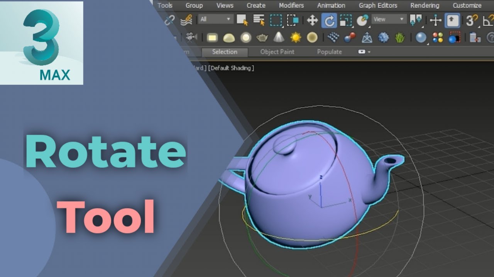This screenshot has width=494, height=277.
Task: Choose the Rectangular Selection Region icon
Action: (x=276, y=20)
